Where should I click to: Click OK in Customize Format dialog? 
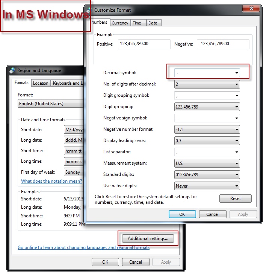pyautogui.click(x=182, y=214)
